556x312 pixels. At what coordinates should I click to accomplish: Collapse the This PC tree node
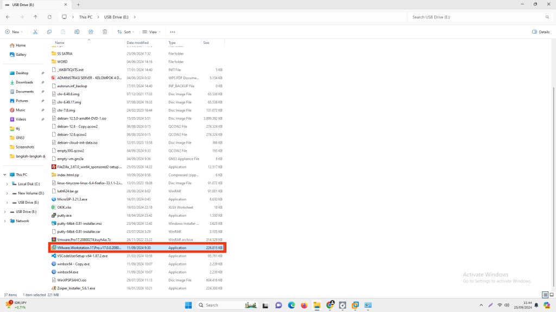[x=5, y=175]
